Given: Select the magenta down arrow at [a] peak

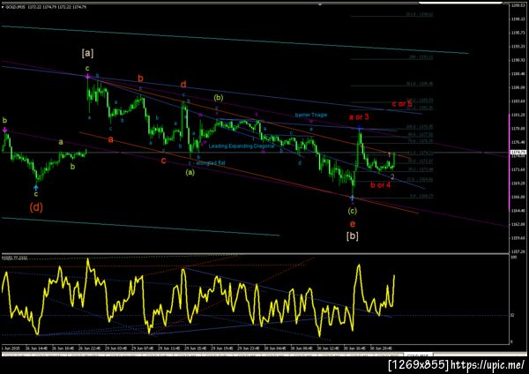Looking at the screenshot, I should tap(87, 77).
